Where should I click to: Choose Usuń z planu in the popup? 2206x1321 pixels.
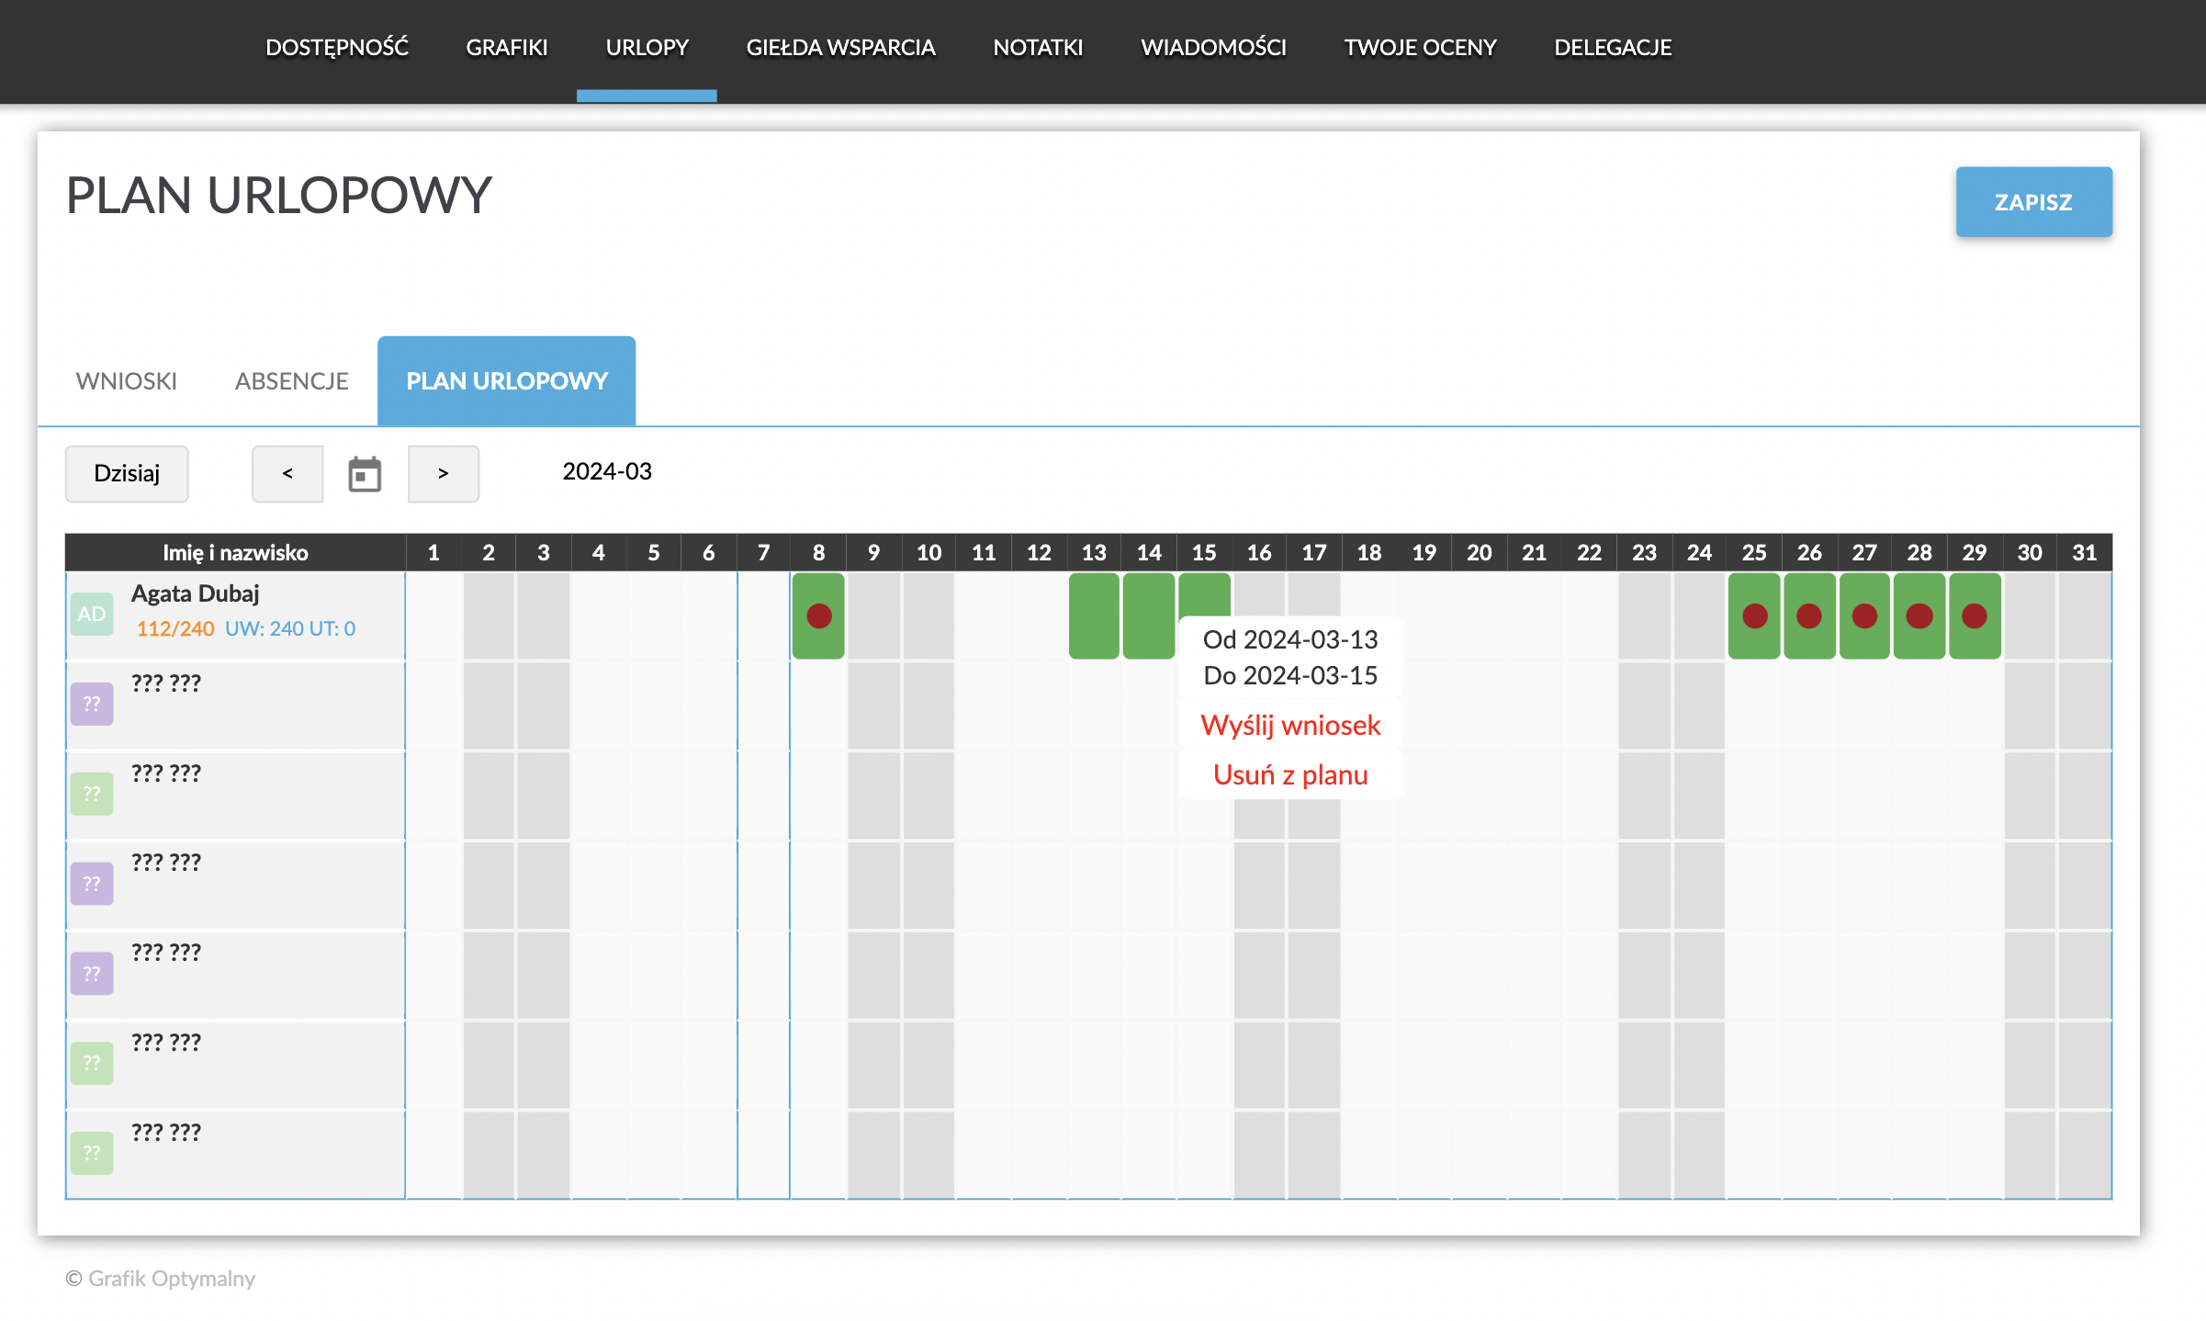pos(1290,775)
